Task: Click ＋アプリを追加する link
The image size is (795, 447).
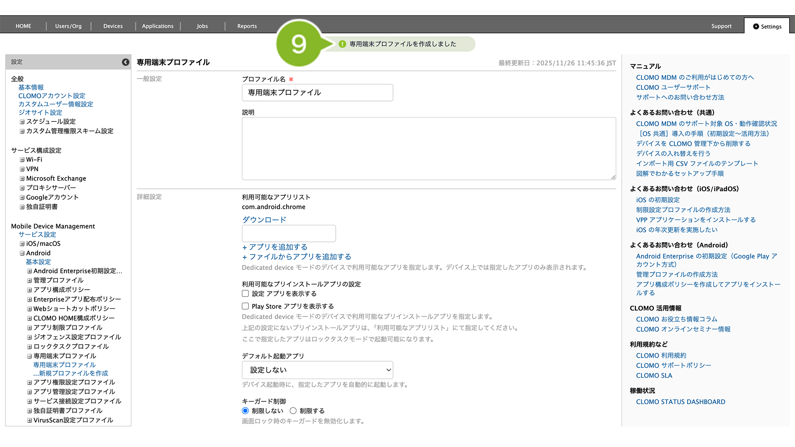Action: coord(275,247)
